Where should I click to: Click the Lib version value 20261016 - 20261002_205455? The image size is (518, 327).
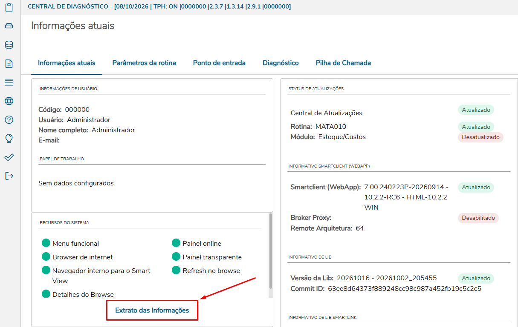pos(387,278)
